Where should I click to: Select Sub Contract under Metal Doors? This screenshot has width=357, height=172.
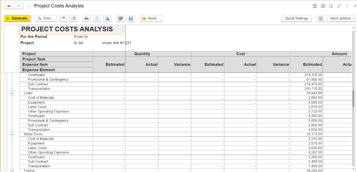coord(38,162)
